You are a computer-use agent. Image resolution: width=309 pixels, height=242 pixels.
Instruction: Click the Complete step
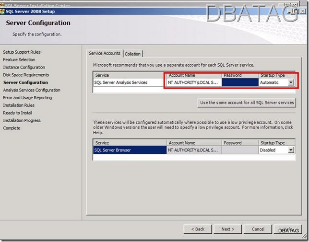click(x=12, y=128)
